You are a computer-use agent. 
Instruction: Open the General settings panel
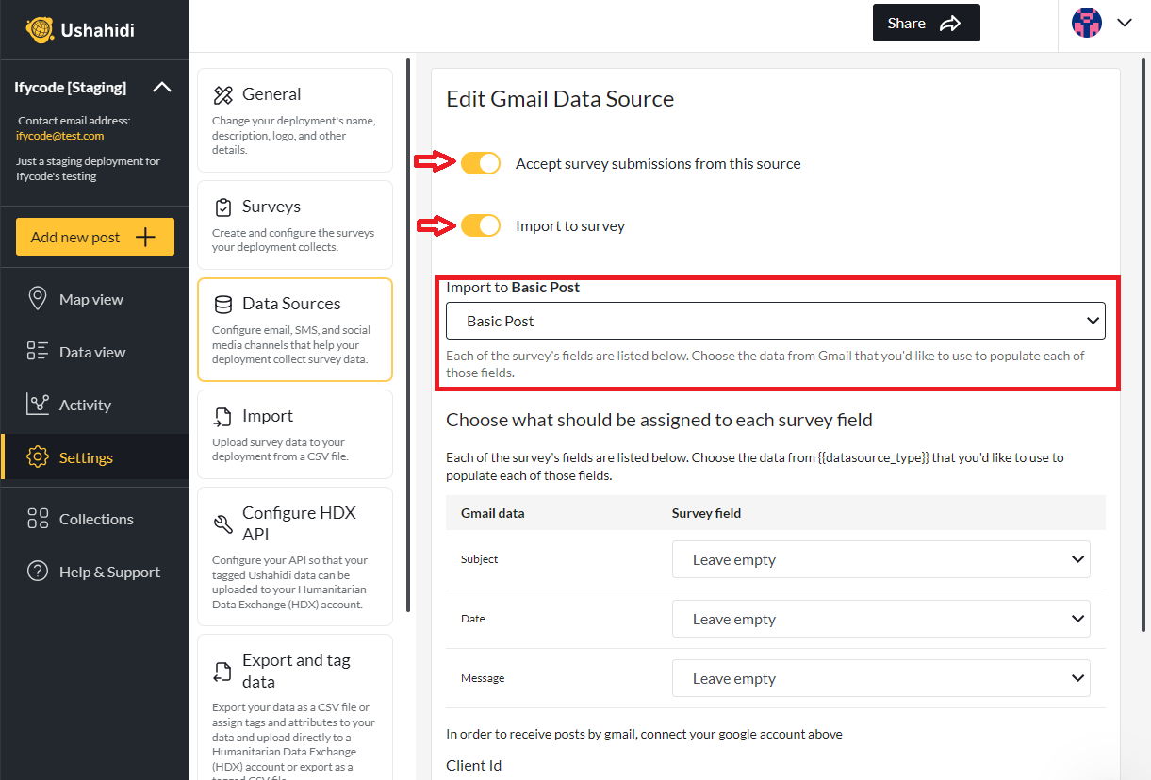[x=223, y=95]
